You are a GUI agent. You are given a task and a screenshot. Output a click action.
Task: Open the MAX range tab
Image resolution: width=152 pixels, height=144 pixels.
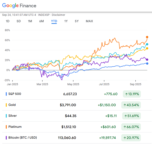point(89,21)
